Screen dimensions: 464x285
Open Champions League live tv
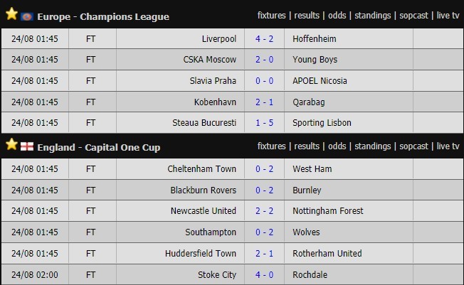(x=448, y=16)
